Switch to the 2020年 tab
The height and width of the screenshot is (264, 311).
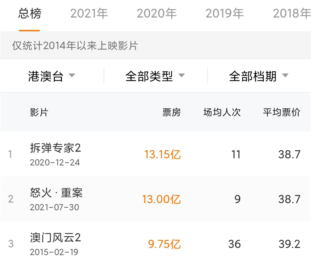[157, 13]
